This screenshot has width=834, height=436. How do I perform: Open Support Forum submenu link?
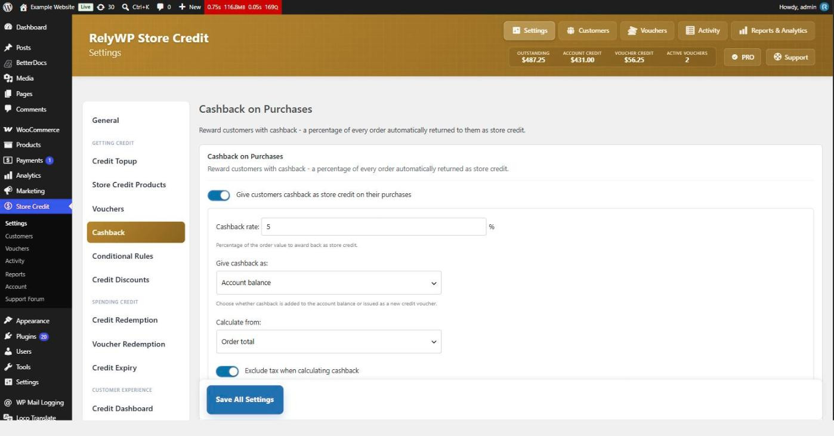point(25,299)
